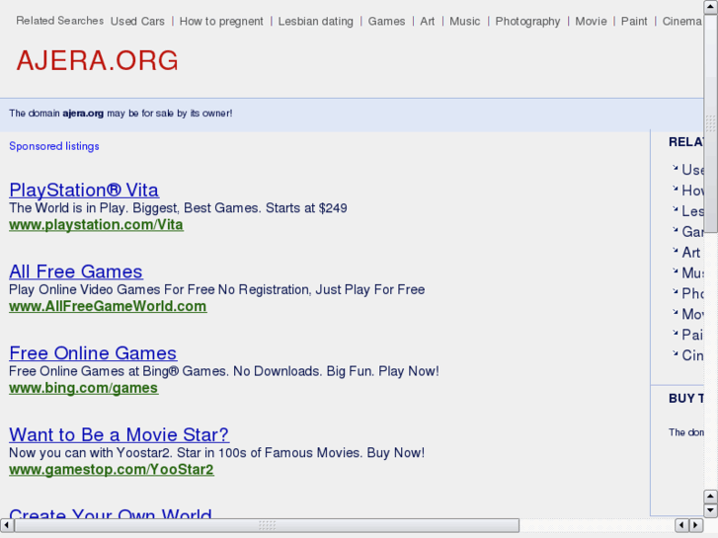The height and width of the screenshot is (538, 718).
Task: Open the Photography related search
Action: tap(527, 21)
